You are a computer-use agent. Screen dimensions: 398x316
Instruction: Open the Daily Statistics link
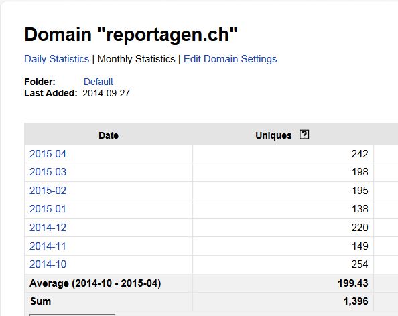(56, 59)
